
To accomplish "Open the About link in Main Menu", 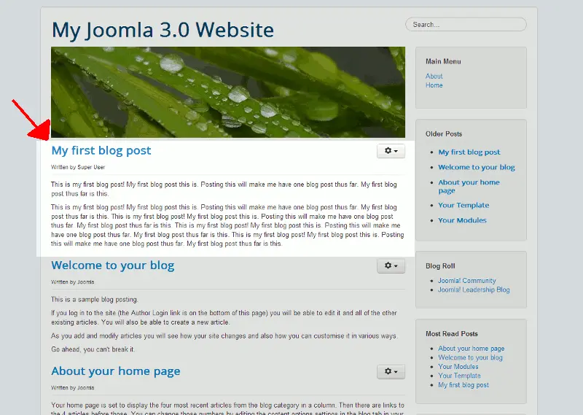I will click(434, 76).
